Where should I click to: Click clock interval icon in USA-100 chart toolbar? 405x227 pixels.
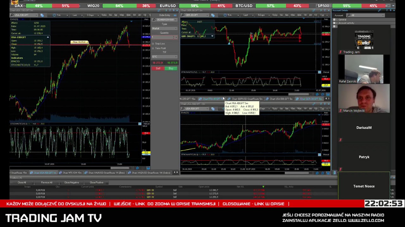(54, 15)
